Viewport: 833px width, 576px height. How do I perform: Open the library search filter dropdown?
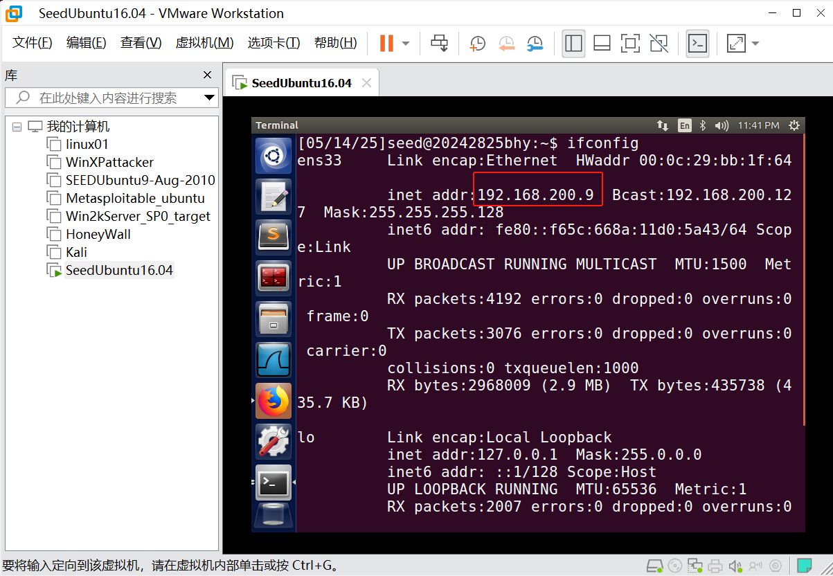[x=210, y=98]
